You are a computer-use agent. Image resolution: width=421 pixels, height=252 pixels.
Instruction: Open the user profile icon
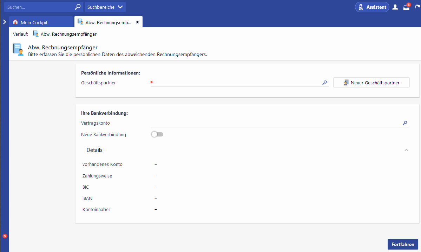[395, 7]
